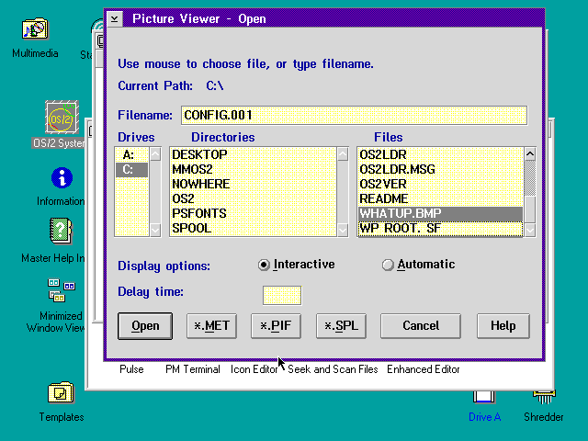This screenshot has height=441, width=588.
Task: Click Directories list scroll down arrow
Action: [343, 230]
